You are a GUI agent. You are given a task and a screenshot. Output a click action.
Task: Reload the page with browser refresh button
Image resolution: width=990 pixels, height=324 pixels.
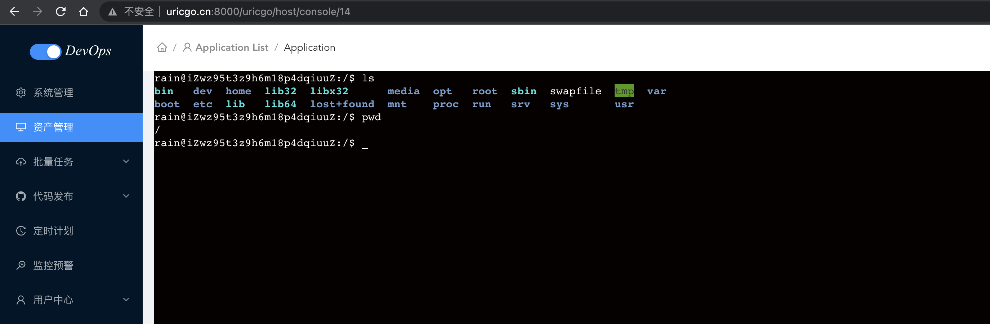tap(60, 12)
